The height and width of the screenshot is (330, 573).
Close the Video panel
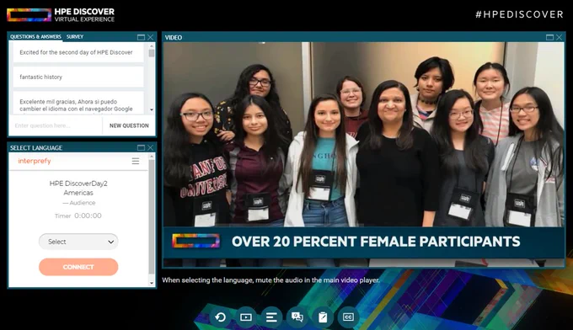560,37
